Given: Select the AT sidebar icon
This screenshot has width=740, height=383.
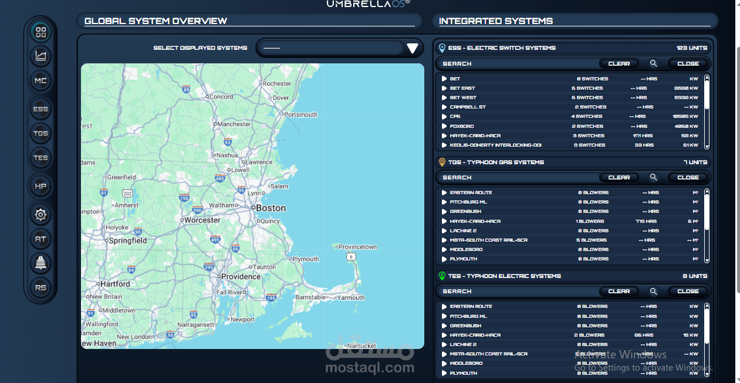Looking at the screenshot, I should (x=40, y=239).
